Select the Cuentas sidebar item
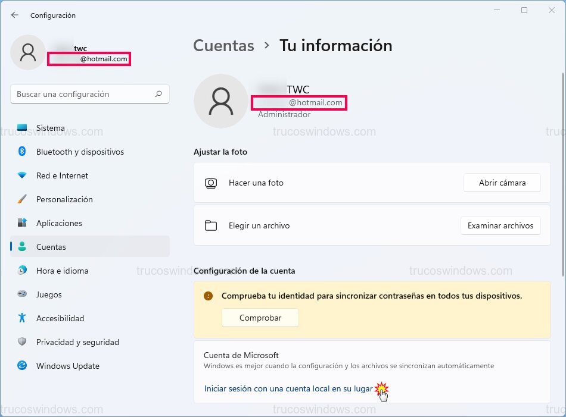The width and height of the screenshot is (566, 417). 89,247
